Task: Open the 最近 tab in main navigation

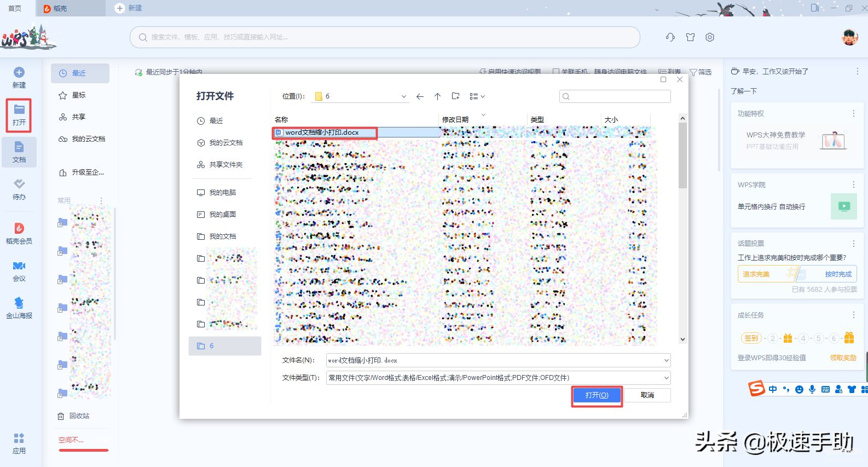Action: click(x=80, y=73)
